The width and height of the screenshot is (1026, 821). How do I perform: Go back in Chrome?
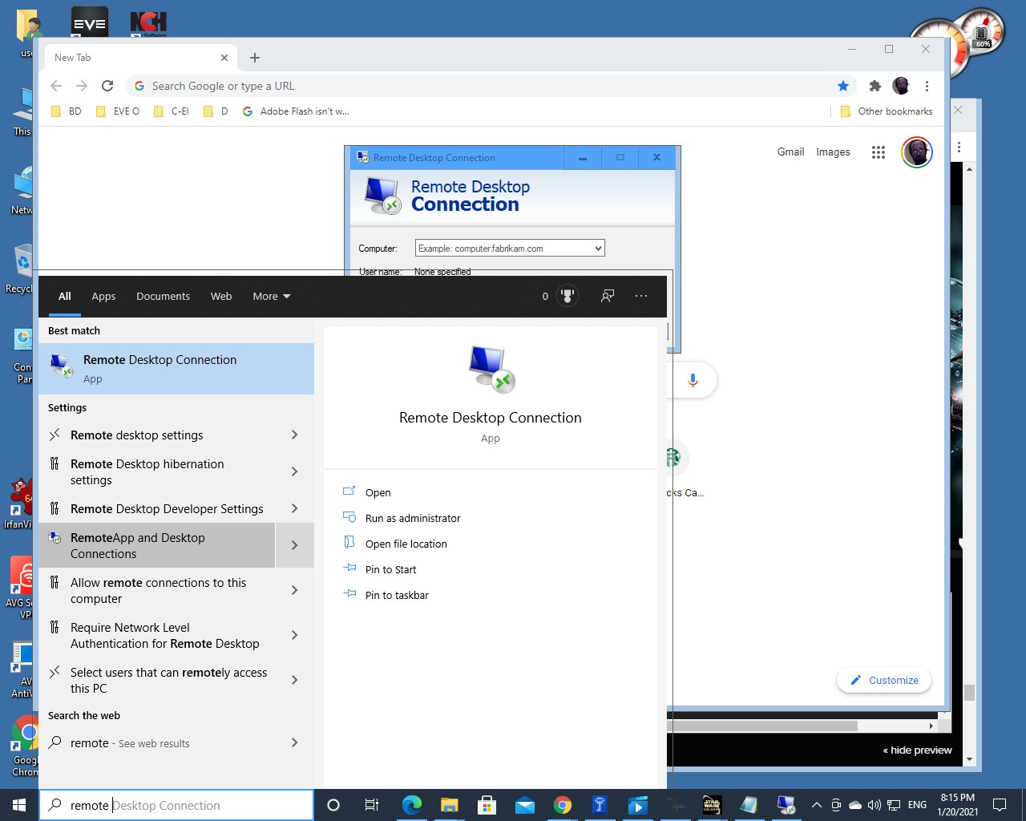tap(56, 86)
